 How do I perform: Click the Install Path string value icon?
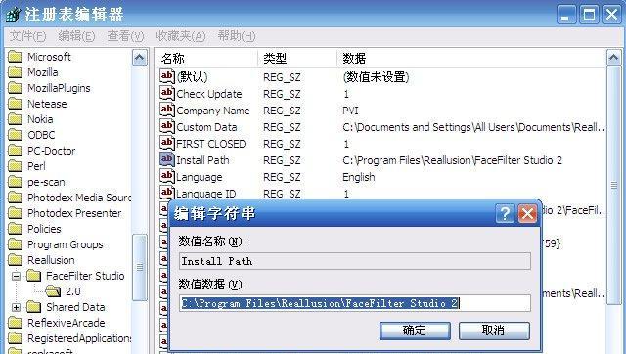(167, 159)
